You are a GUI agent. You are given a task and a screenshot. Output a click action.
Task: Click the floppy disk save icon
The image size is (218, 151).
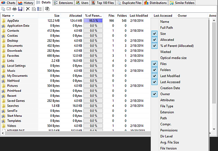20,9
